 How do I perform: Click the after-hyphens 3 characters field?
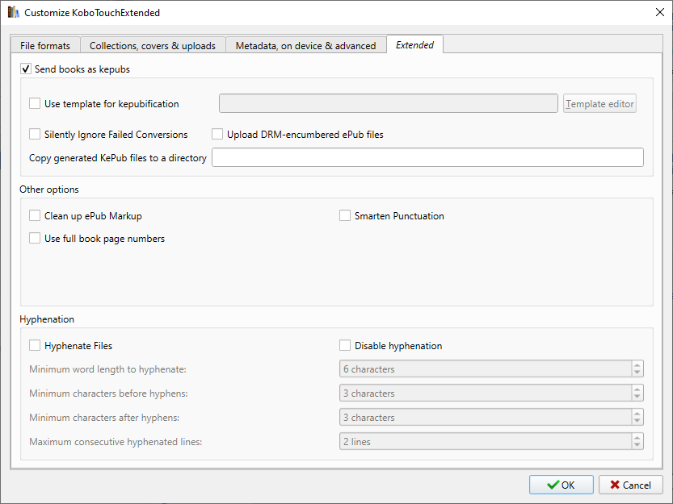[486, 418]
